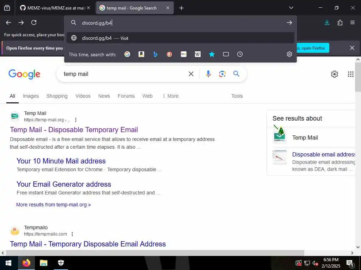Search open tabs via the tabs icon
The image size is (361, 270).
226,54
